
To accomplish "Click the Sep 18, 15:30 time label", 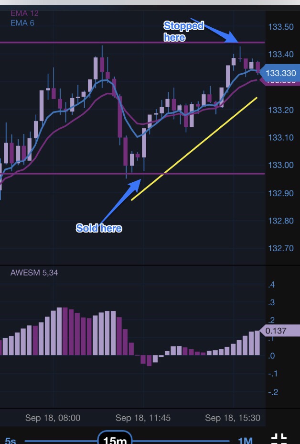I will pos(233,418).
